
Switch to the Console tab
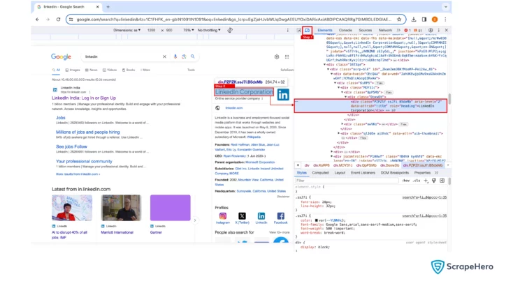click(x=345, y=30)
